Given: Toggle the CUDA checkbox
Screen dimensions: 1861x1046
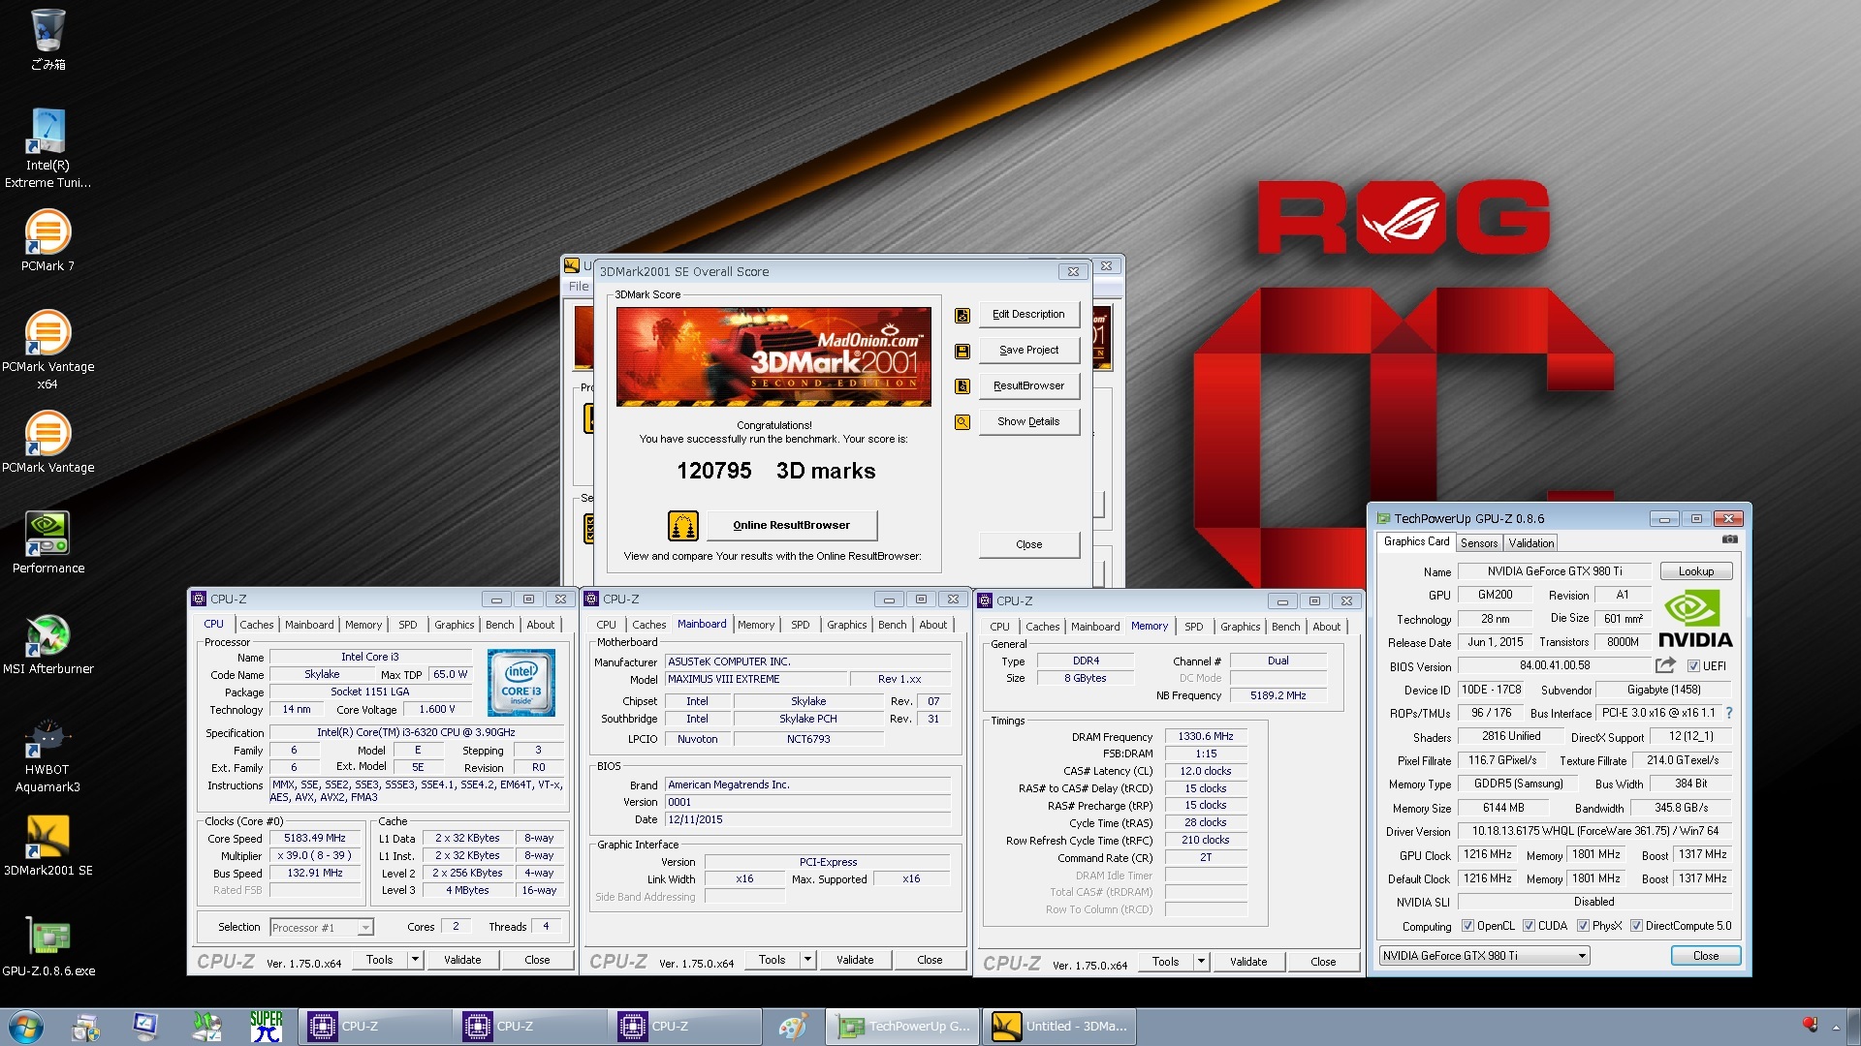Looking at the screenshot, I should [1529, 926].
